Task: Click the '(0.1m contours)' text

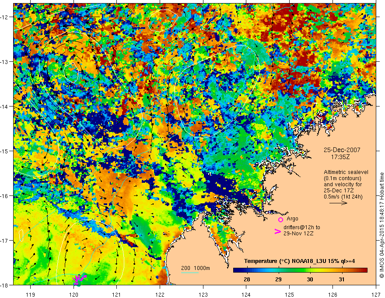Action: click(342, 178)
